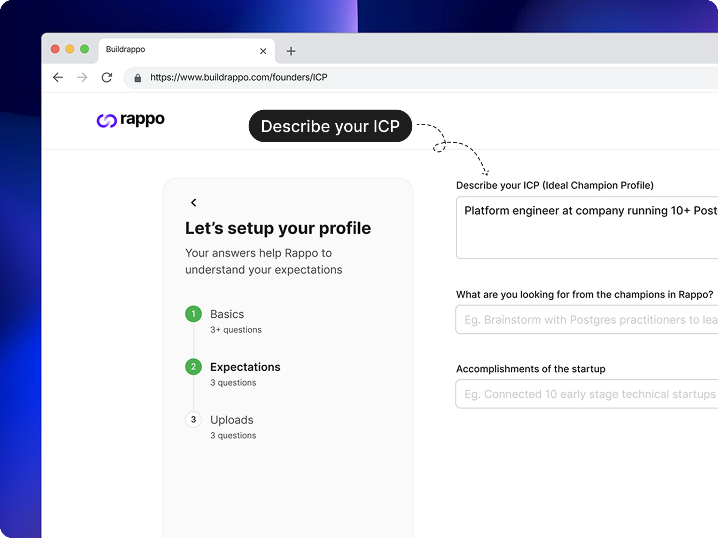Click the green step 1 circle

pyautogui.click(x=193, y=314)
